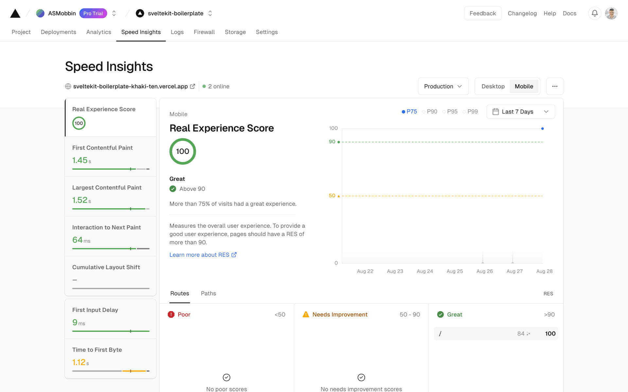Click the check circle above No needs improvement scores
Image resolution: width=628 pixels, height=392 pixels.
coord(361,377)
